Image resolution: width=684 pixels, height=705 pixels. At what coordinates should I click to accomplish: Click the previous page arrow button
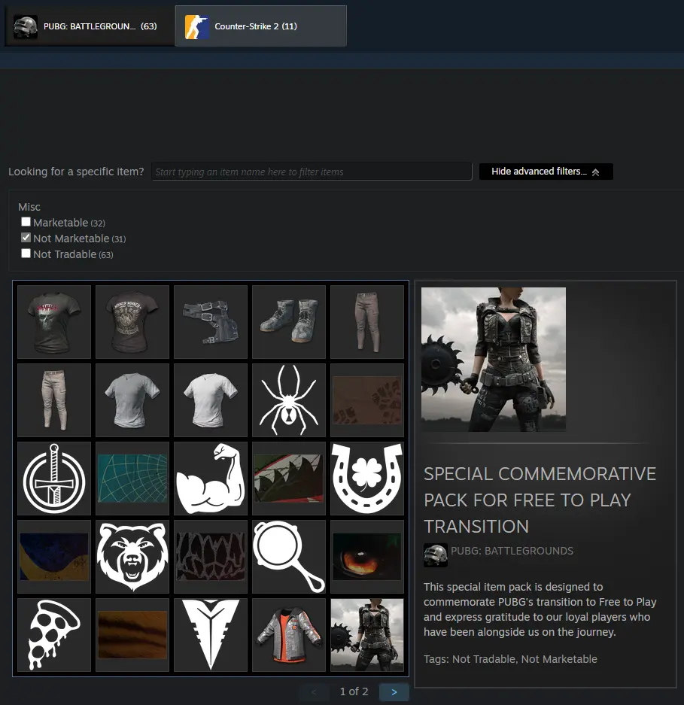315,691
